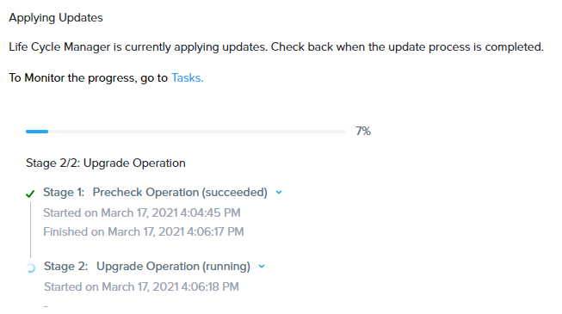Select Stage 2/2: Upgrade Operation heading
Screen dimensions: 562x314
coord(106,163)
